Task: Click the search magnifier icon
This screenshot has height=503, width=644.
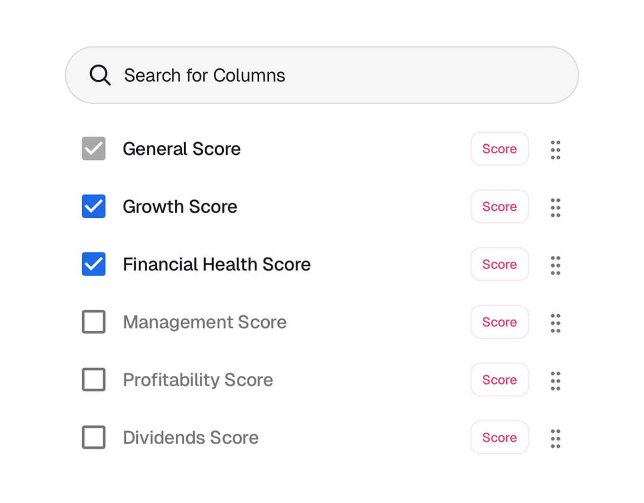Action: (100, 75)
